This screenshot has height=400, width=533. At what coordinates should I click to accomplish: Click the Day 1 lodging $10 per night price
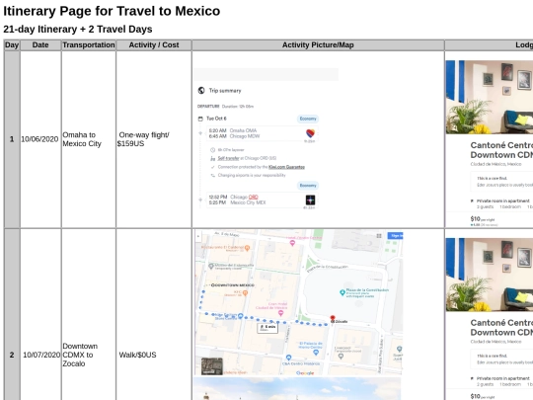coord(483,219)
